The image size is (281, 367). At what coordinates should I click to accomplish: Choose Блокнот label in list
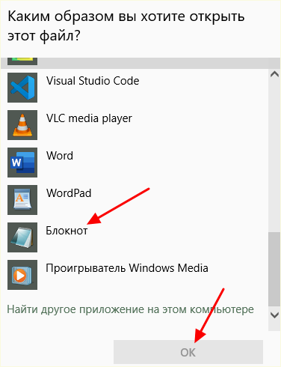[67, 231]
